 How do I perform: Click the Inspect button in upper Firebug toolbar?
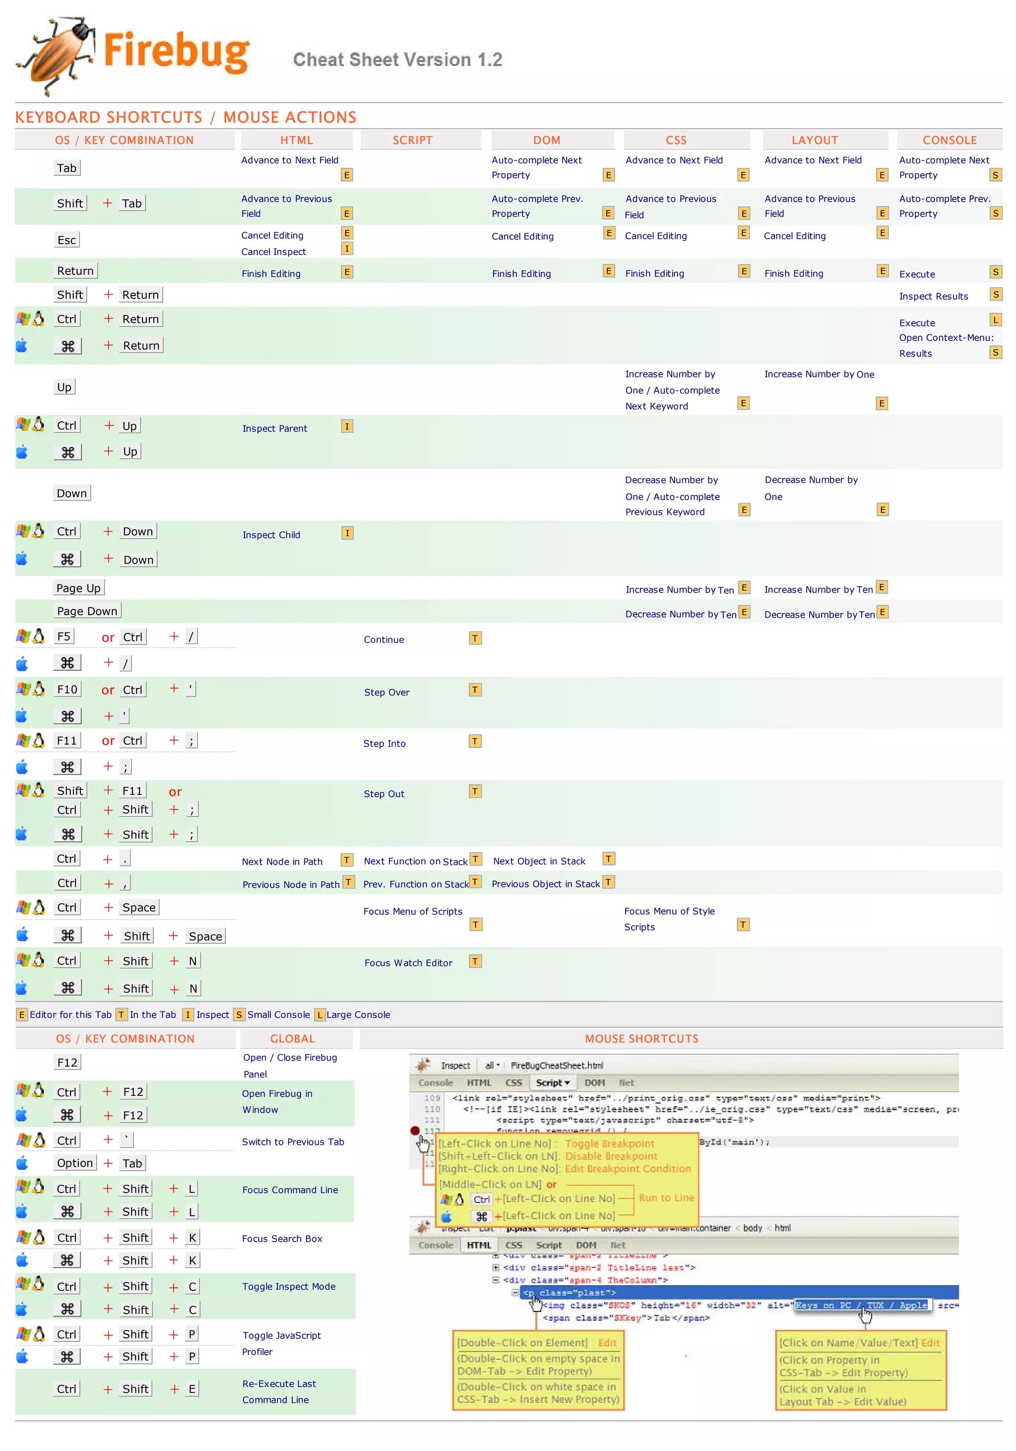point(455,1066)
